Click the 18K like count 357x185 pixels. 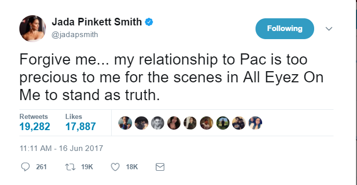point(132,167)
